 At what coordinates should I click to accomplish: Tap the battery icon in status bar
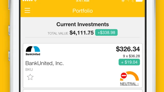[139, 1]
